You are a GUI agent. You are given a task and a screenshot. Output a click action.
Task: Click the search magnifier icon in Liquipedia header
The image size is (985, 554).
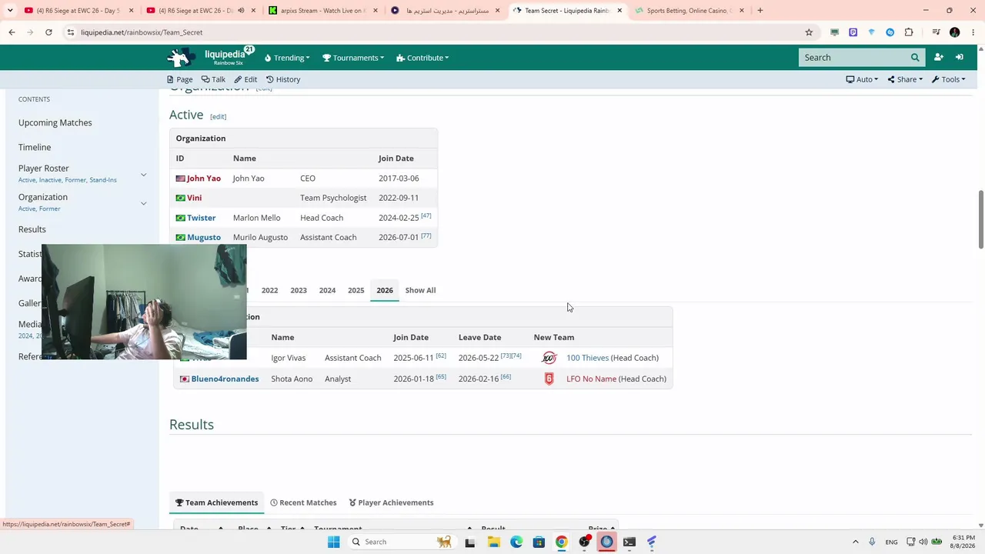[x=915, y=57]
